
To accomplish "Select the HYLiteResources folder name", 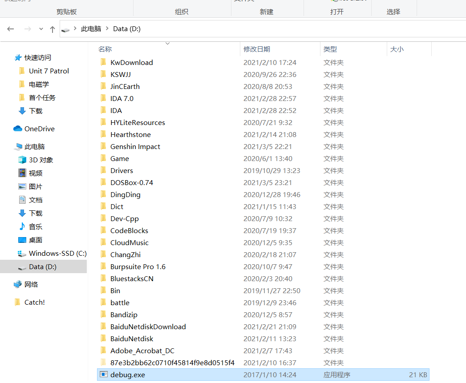I will point(138,123).
